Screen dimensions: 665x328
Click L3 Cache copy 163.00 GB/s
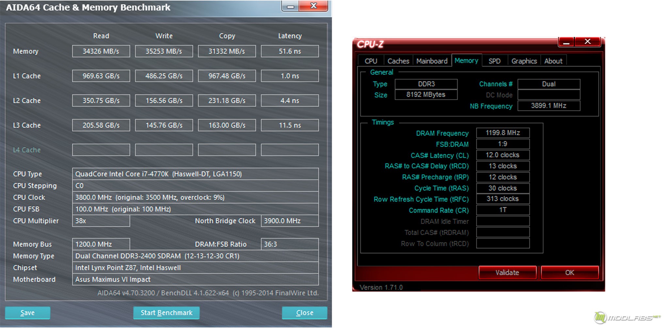pyautogui.click(x=227, y=125)
